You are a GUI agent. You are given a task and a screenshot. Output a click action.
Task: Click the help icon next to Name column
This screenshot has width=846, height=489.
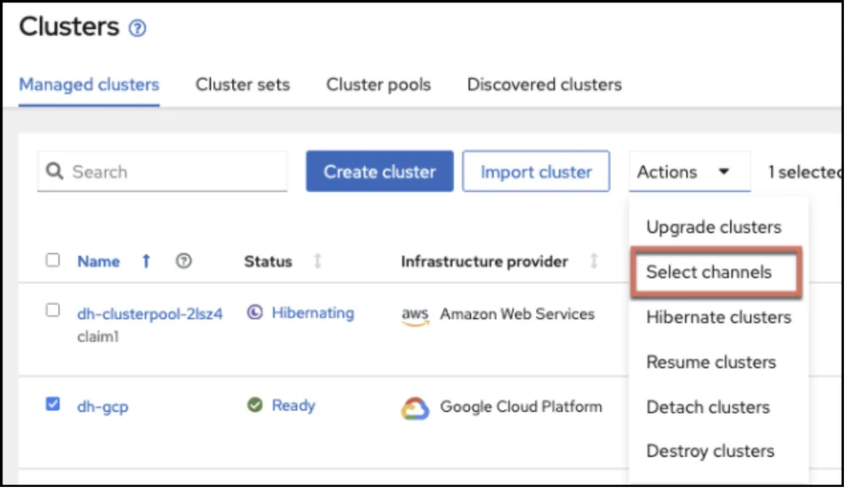(x=184, y=261)
